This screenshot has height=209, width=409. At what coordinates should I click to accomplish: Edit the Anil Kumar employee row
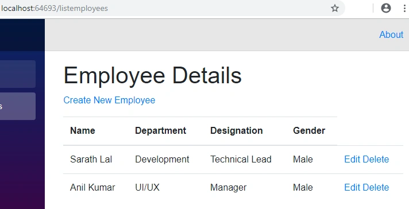pyautogui.click(x=352, y=187)
